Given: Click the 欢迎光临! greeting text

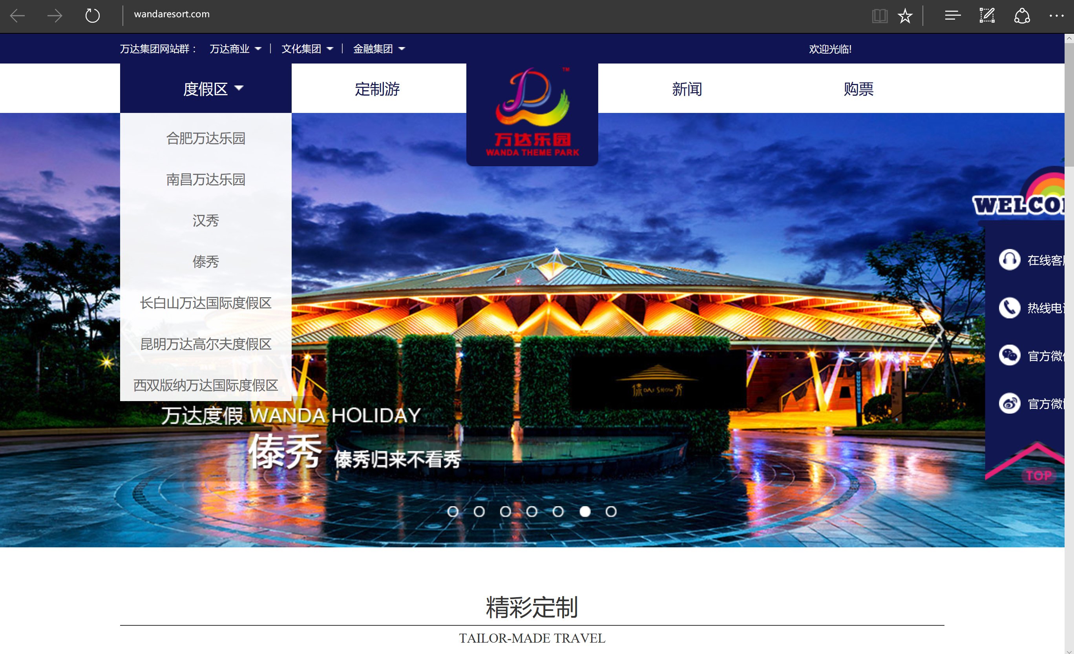Looking at the screenshot, I should coord(830,49).
